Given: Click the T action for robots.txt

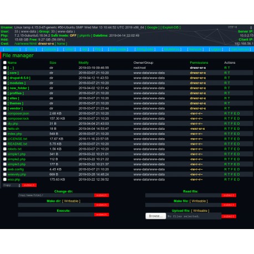Looking at the screenshot, I should pyautogui.click(x=228, y=149).
